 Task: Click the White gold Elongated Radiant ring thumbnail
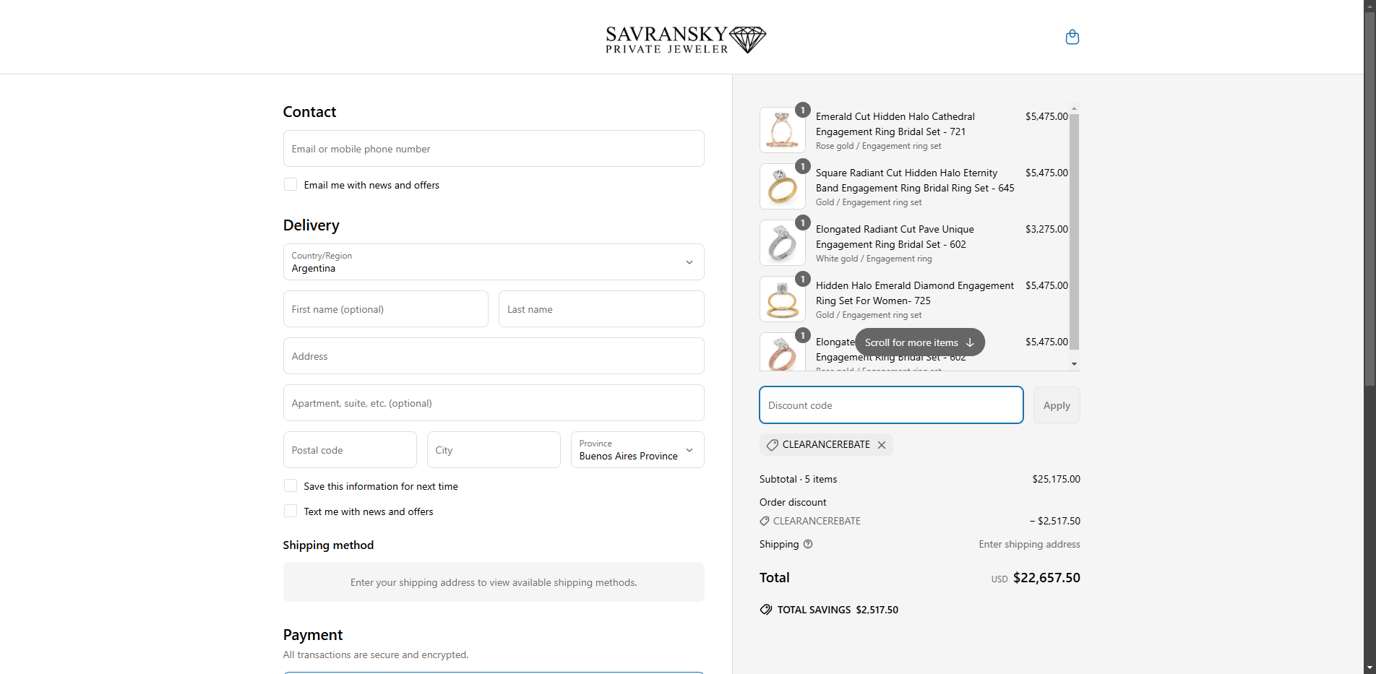(783, 243)
